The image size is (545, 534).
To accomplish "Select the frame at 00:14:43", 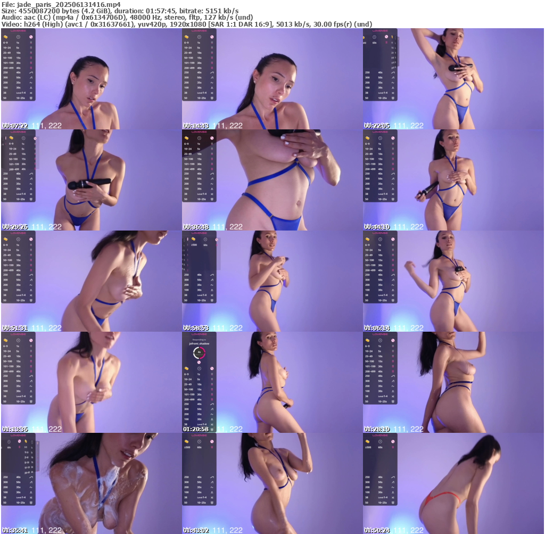I will (272, 79).
